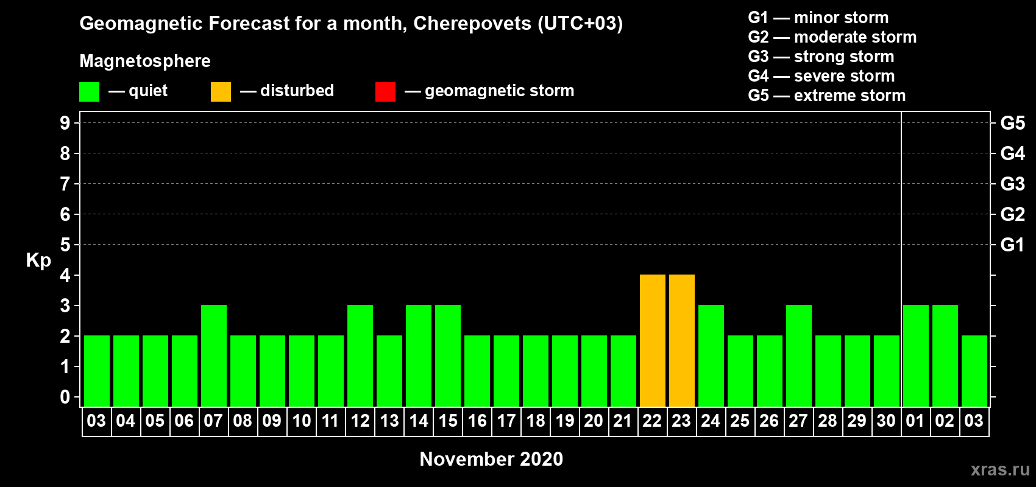
Task: Click the green bar above date 27
Action: click(799, 356)
